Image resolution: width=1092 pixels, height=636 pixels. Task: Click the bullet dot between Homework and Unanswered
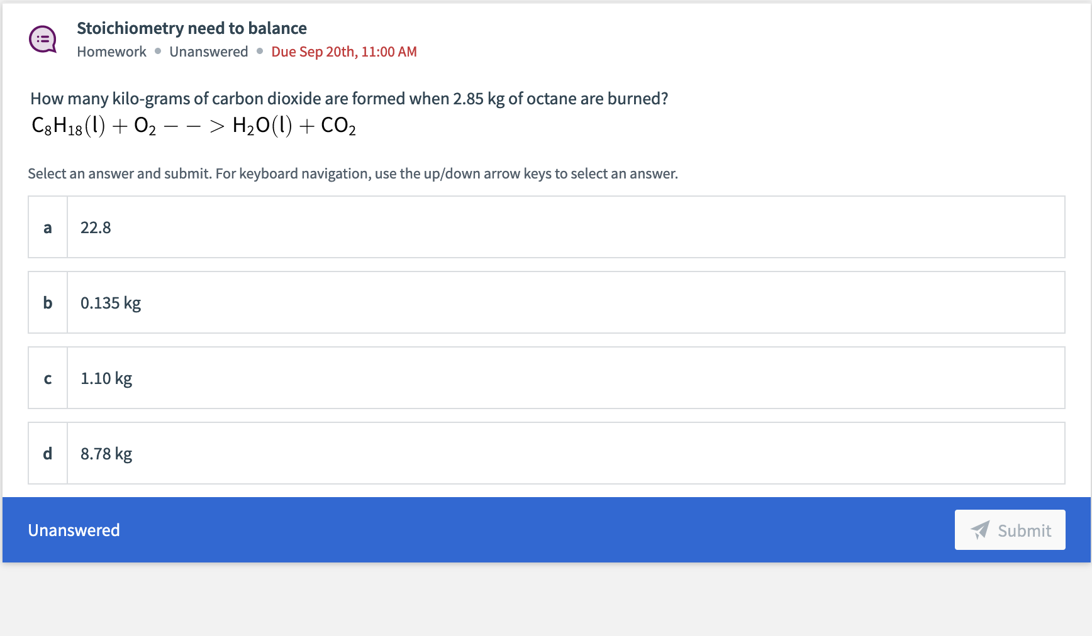tap(159, 52)
